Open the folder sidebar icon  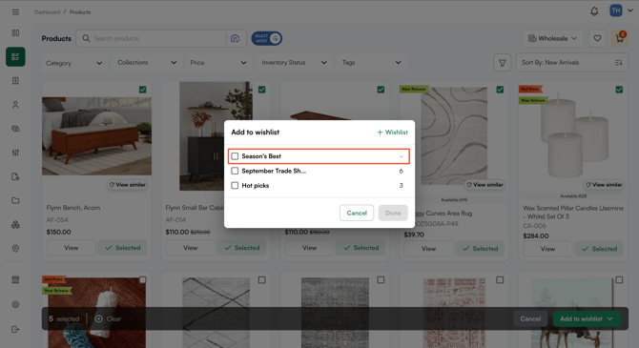(x=15, y=200)
